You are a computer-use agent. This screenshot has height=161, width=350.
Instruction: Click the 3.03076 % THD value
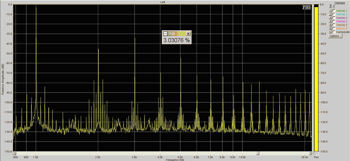pyautogui.click(x=177, y=40)
